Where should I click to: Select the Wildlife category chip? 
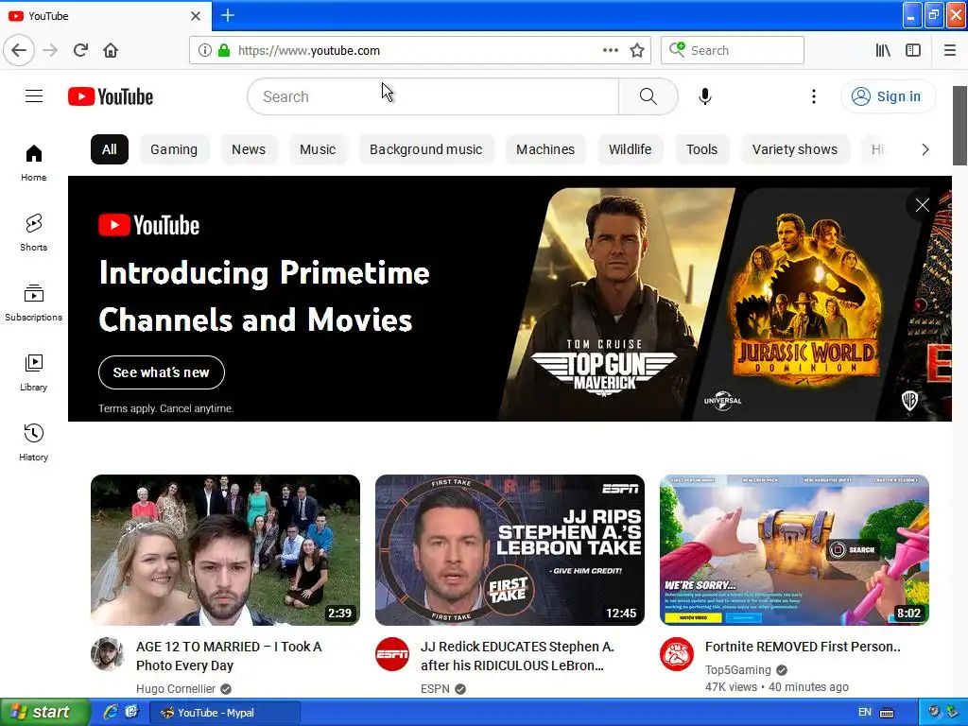tap(630, 149)
